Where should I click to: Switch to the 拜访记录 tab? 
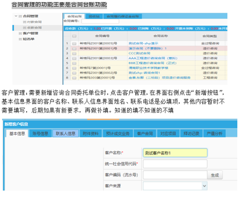click(191, 134)
